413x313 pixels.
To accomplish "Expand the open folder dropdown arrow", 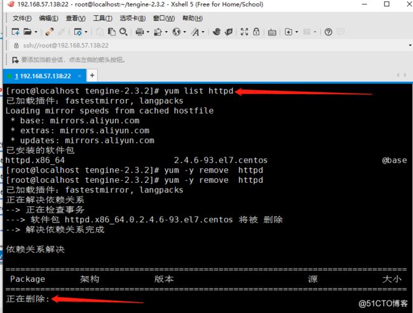I will click(x=36, y=32).
